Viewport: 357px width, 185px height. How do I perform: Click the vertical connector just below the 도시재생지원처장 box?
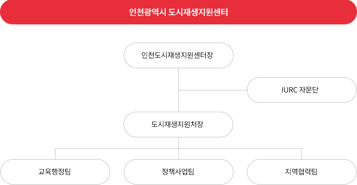[179, 142]
